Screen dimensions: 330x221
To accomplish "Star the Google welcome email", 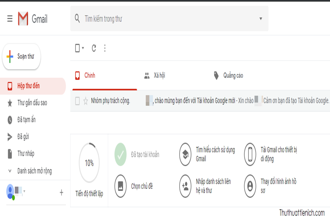I will (x=85, y=101).
